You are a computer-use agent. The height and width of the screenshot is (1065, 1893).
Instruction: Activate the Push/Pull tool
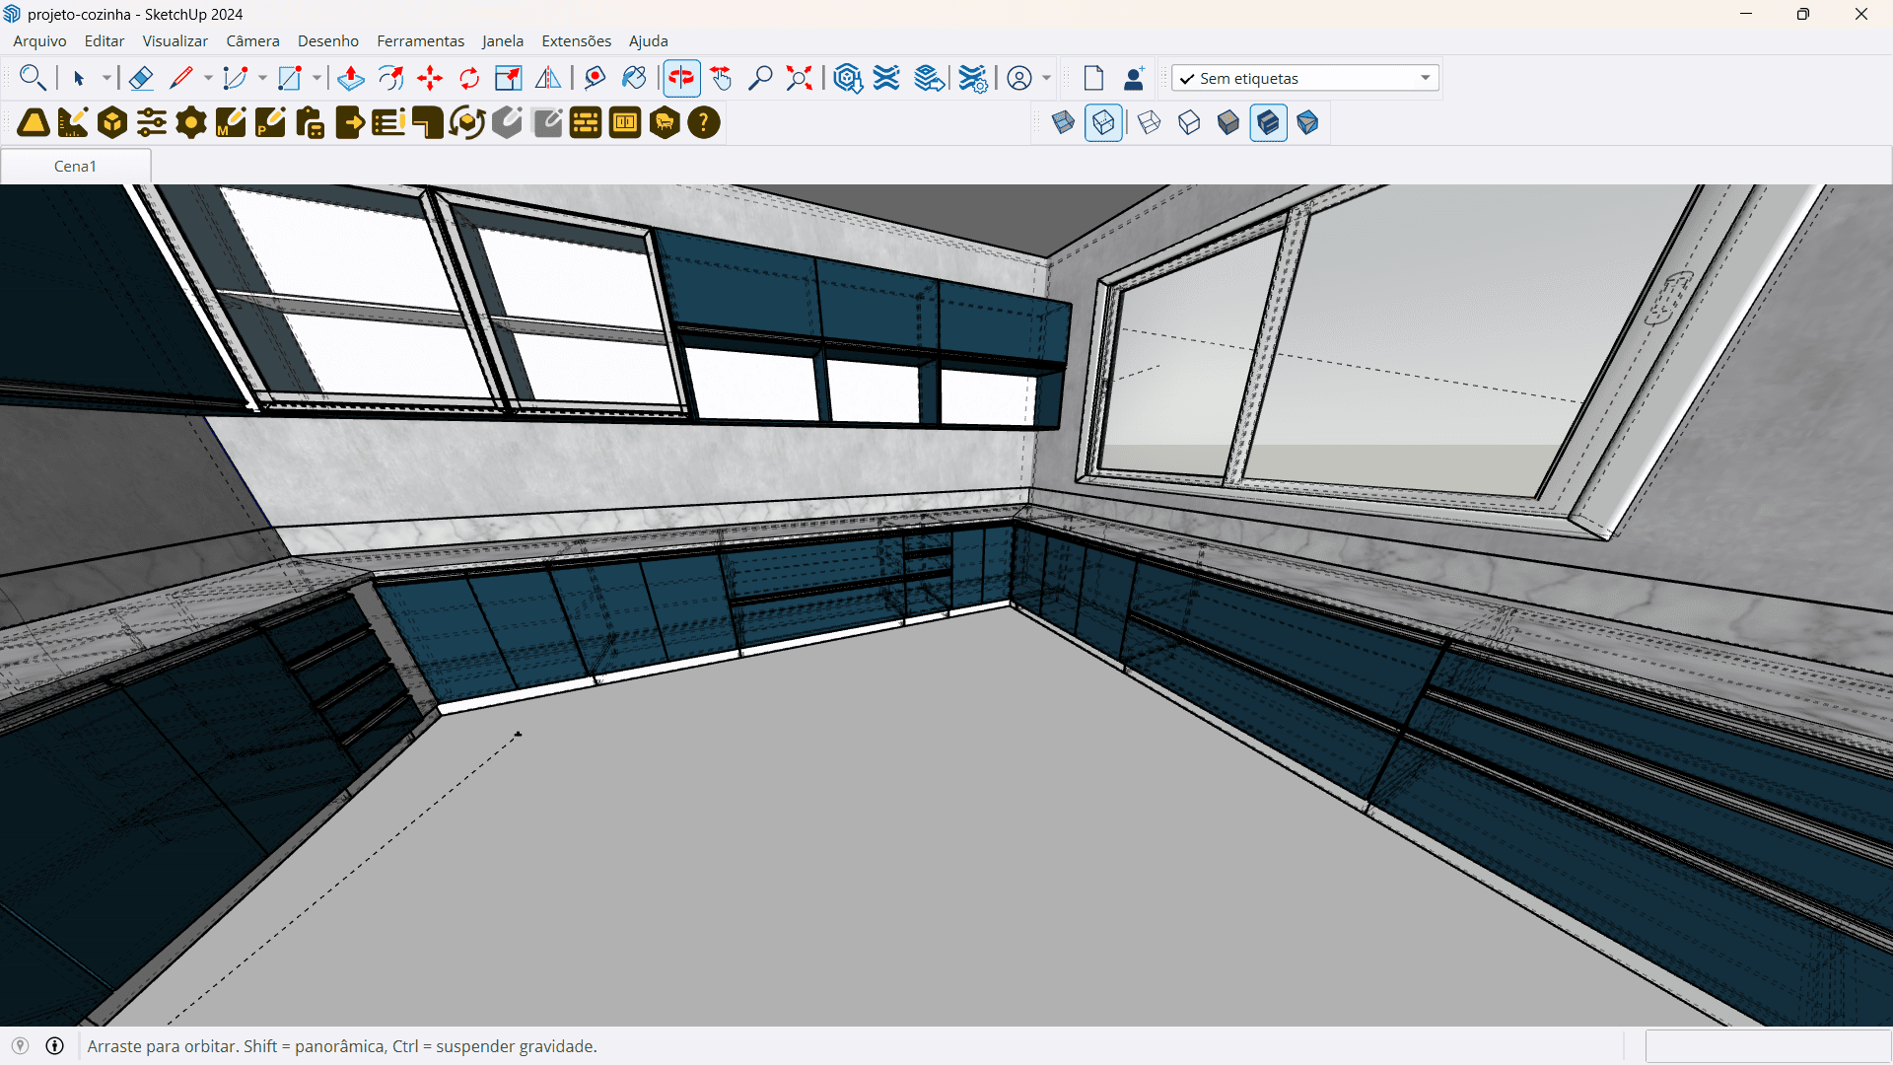(351, 78)
